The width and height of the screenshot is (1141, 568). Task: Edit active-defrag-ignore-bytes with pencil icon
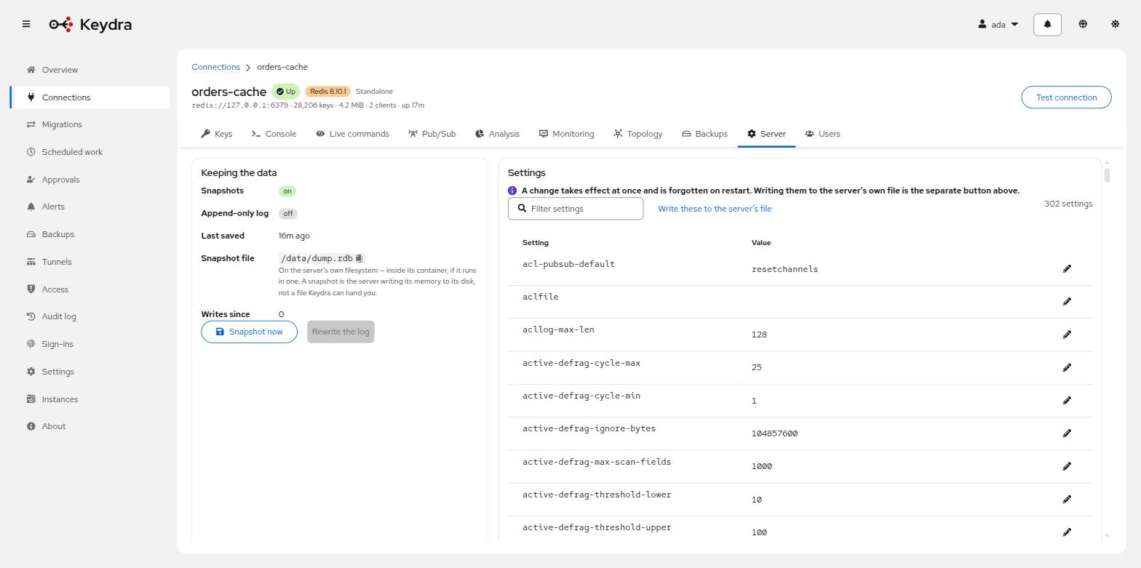click(1067, 433)
